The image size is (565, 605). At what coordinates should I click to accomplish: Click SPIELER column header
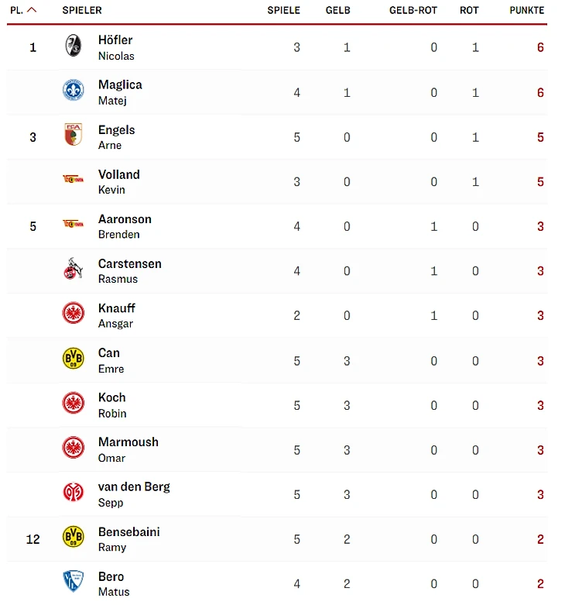(x=82, y=10)
